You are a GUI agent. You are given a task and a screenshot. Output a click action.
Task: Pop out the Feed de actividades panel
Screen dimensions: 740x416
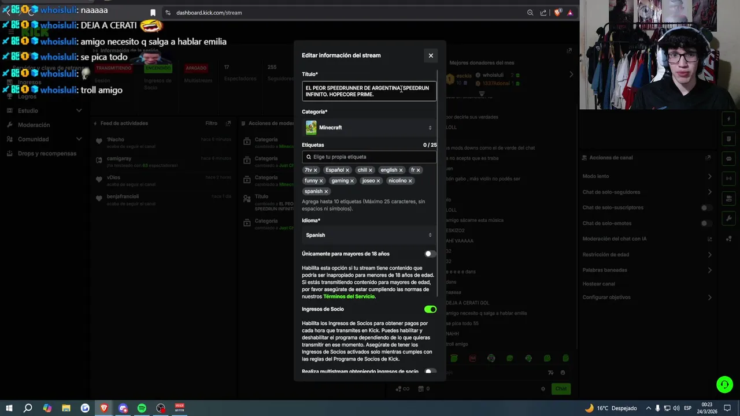click(x=228, y=124)
